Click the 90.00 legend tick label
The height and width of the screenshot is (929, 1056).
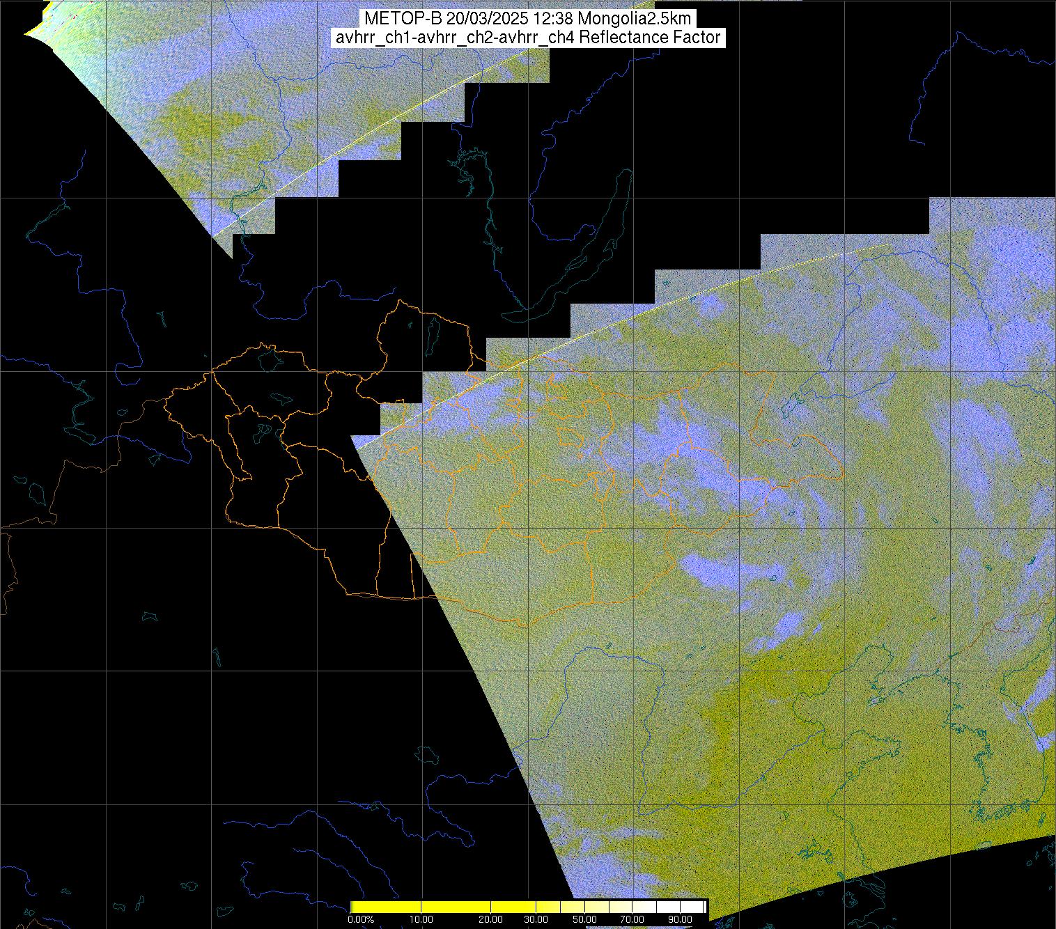tap(679, 920)
